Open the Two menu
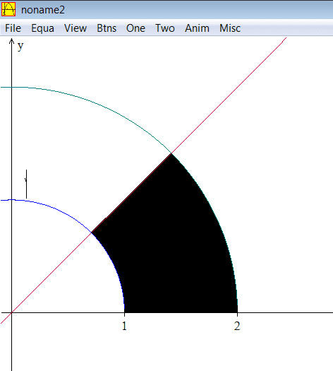Screen dimensions: 333x371 (165, 28)
